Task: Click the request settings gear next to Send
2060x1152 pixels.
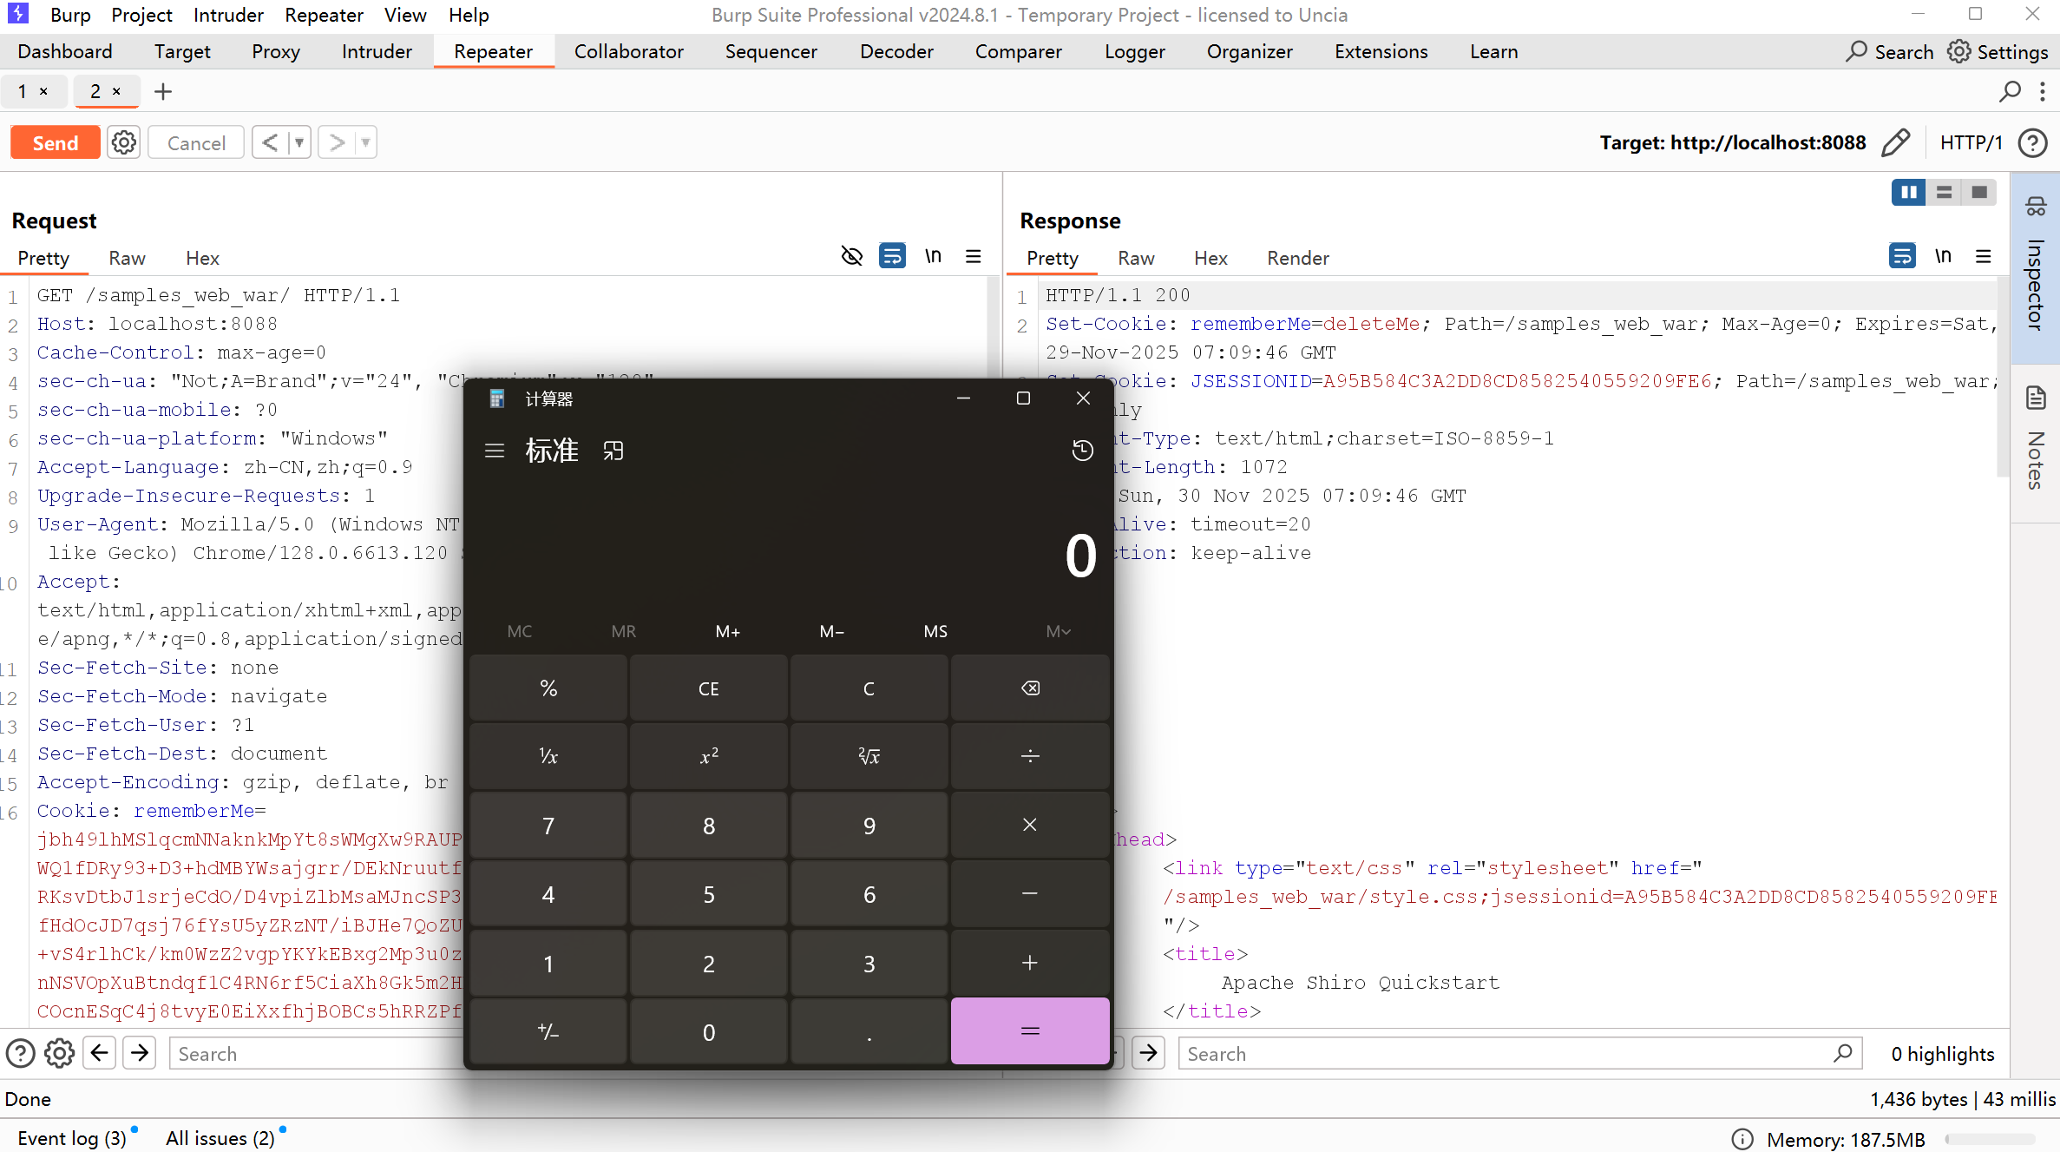Action: click(124, 142)
